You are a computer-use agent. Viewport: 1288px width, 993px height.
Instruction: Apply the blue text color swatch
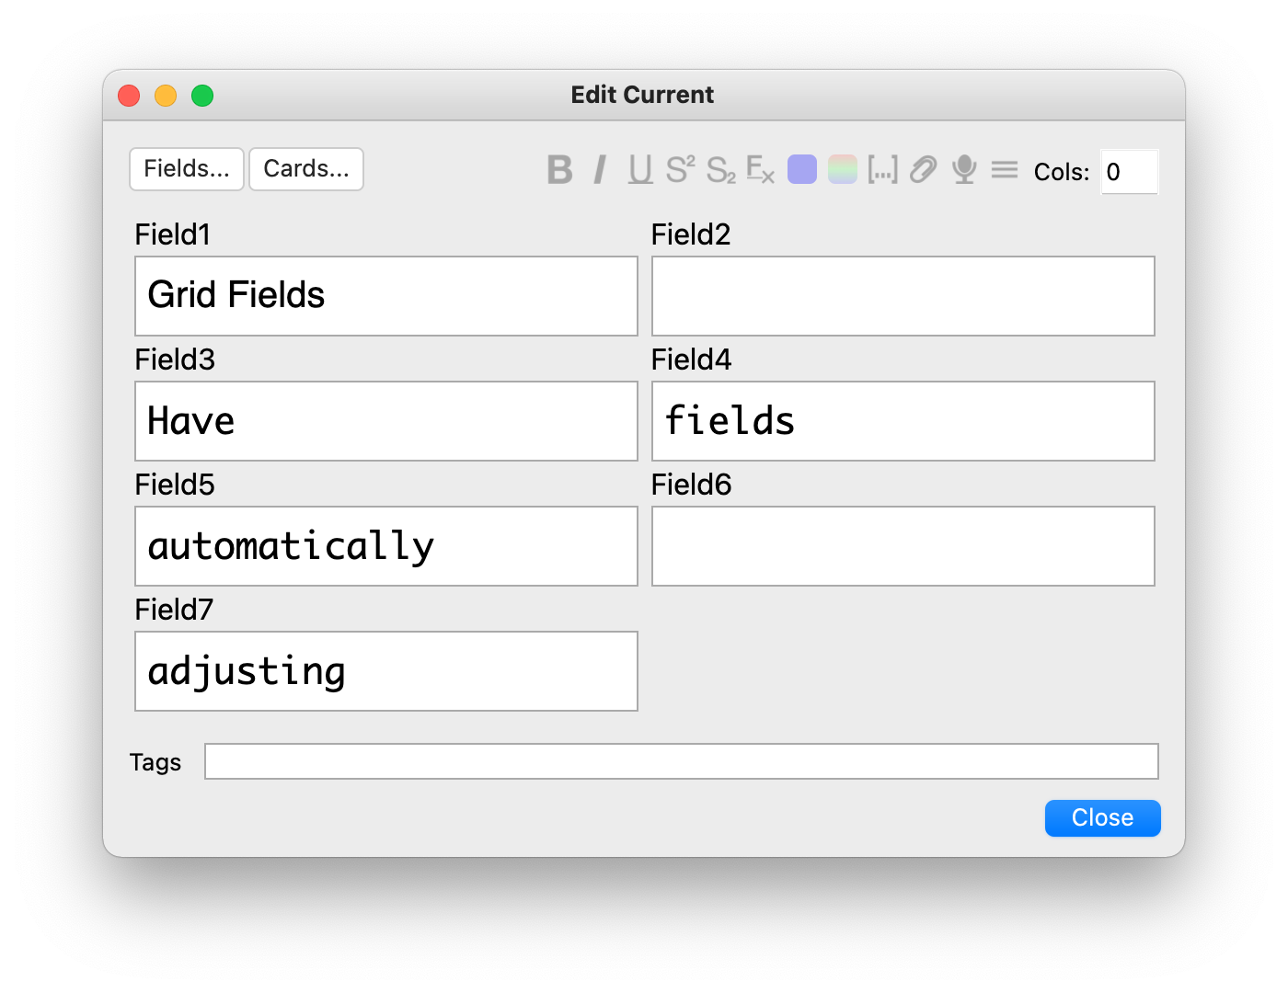pyautogui.click(x=802, y=170)
